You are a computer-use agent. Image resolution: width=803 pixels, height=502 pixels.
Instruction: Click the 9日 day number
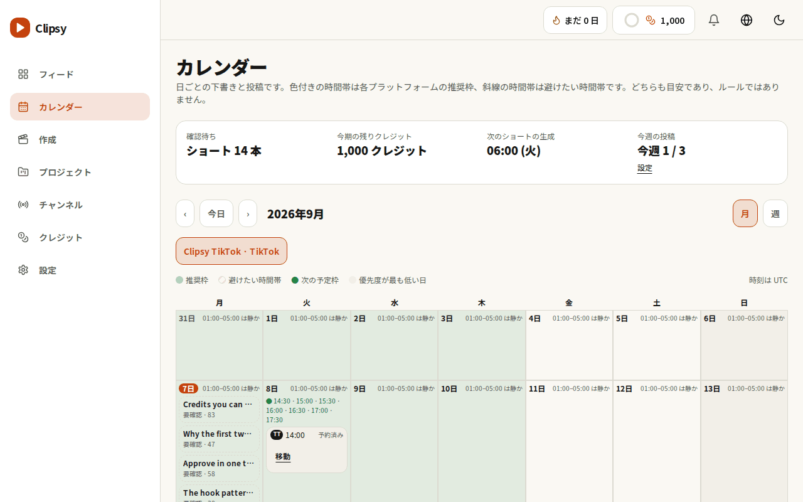359,388
